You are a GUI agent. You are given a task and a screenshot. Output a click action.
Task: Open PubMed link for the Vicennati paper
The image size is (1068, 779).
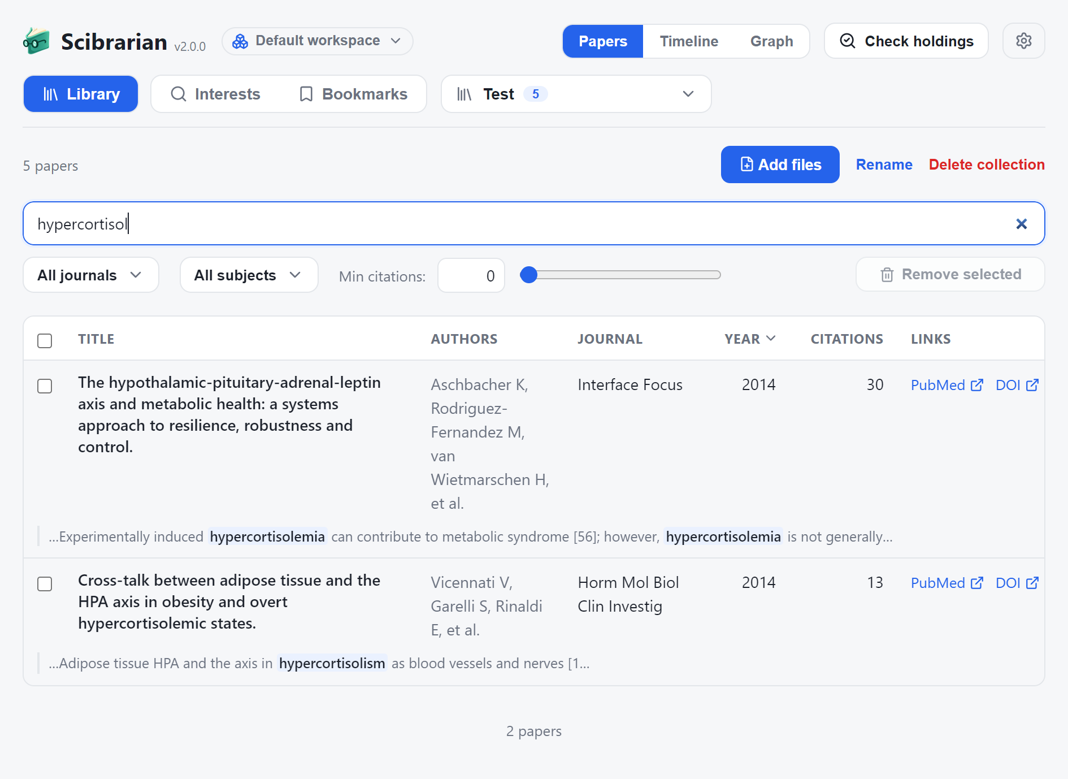tap(947, 583)
